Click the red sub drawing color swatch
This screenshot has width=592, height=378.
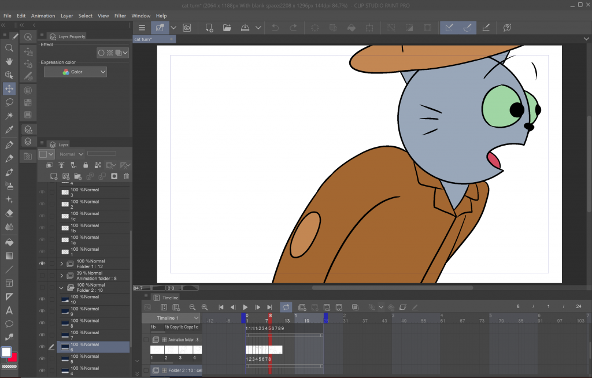pos(13,357)
